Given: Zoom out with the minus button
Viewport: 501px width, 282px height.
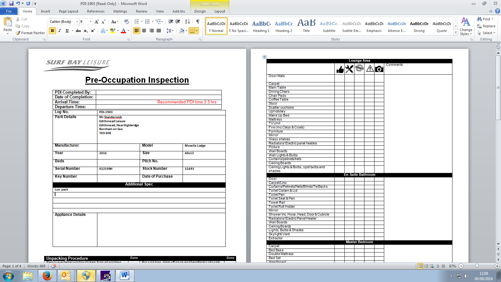Looking at the screenshot, I should pyautogui.click(x=461, y=266).
